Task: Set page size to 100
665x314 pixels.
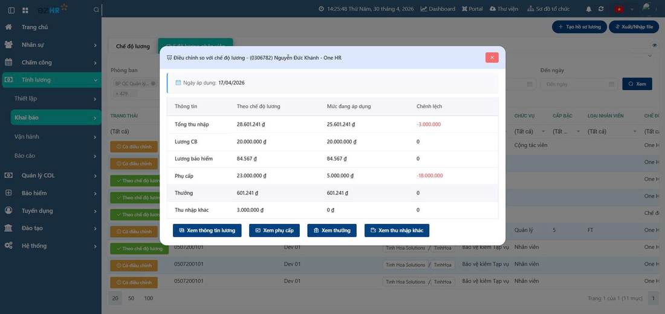Action: tap(149, 298)
